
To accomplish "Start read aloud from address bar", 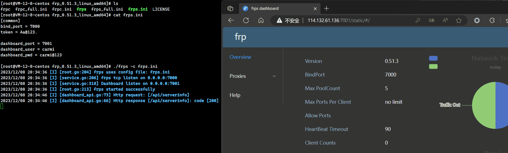I will (445, 20).
